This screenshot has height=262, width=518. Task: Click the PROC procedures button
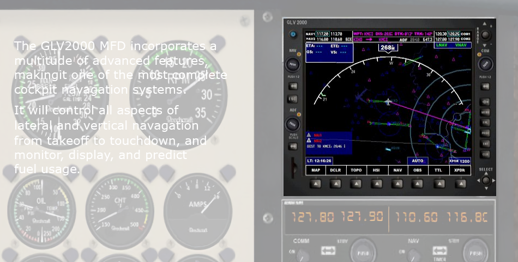pyautogui.click(x=485, y=133)
